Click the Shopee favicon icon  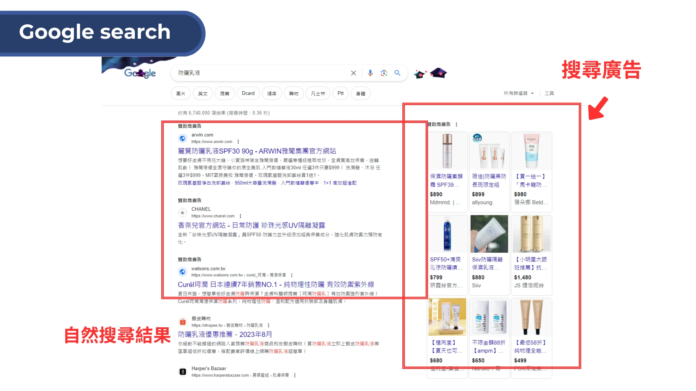[x=183, y=322]
